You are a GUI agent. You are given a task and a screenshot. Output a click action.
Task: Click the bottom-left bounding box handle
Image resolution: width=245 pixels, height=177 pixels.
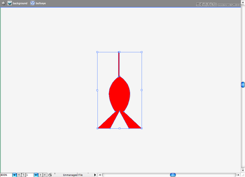[x=97, y=128]
